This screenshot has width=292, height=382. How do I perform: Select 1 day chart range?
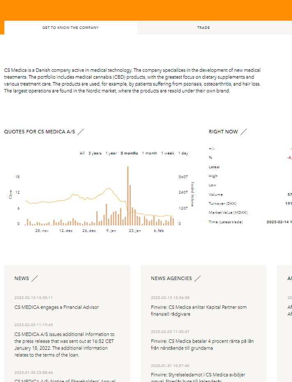[183, 153]
